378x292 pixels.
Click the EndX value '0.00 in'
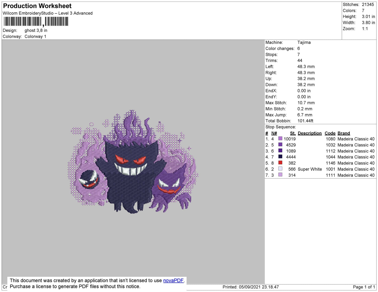click(x=304, y=91)
